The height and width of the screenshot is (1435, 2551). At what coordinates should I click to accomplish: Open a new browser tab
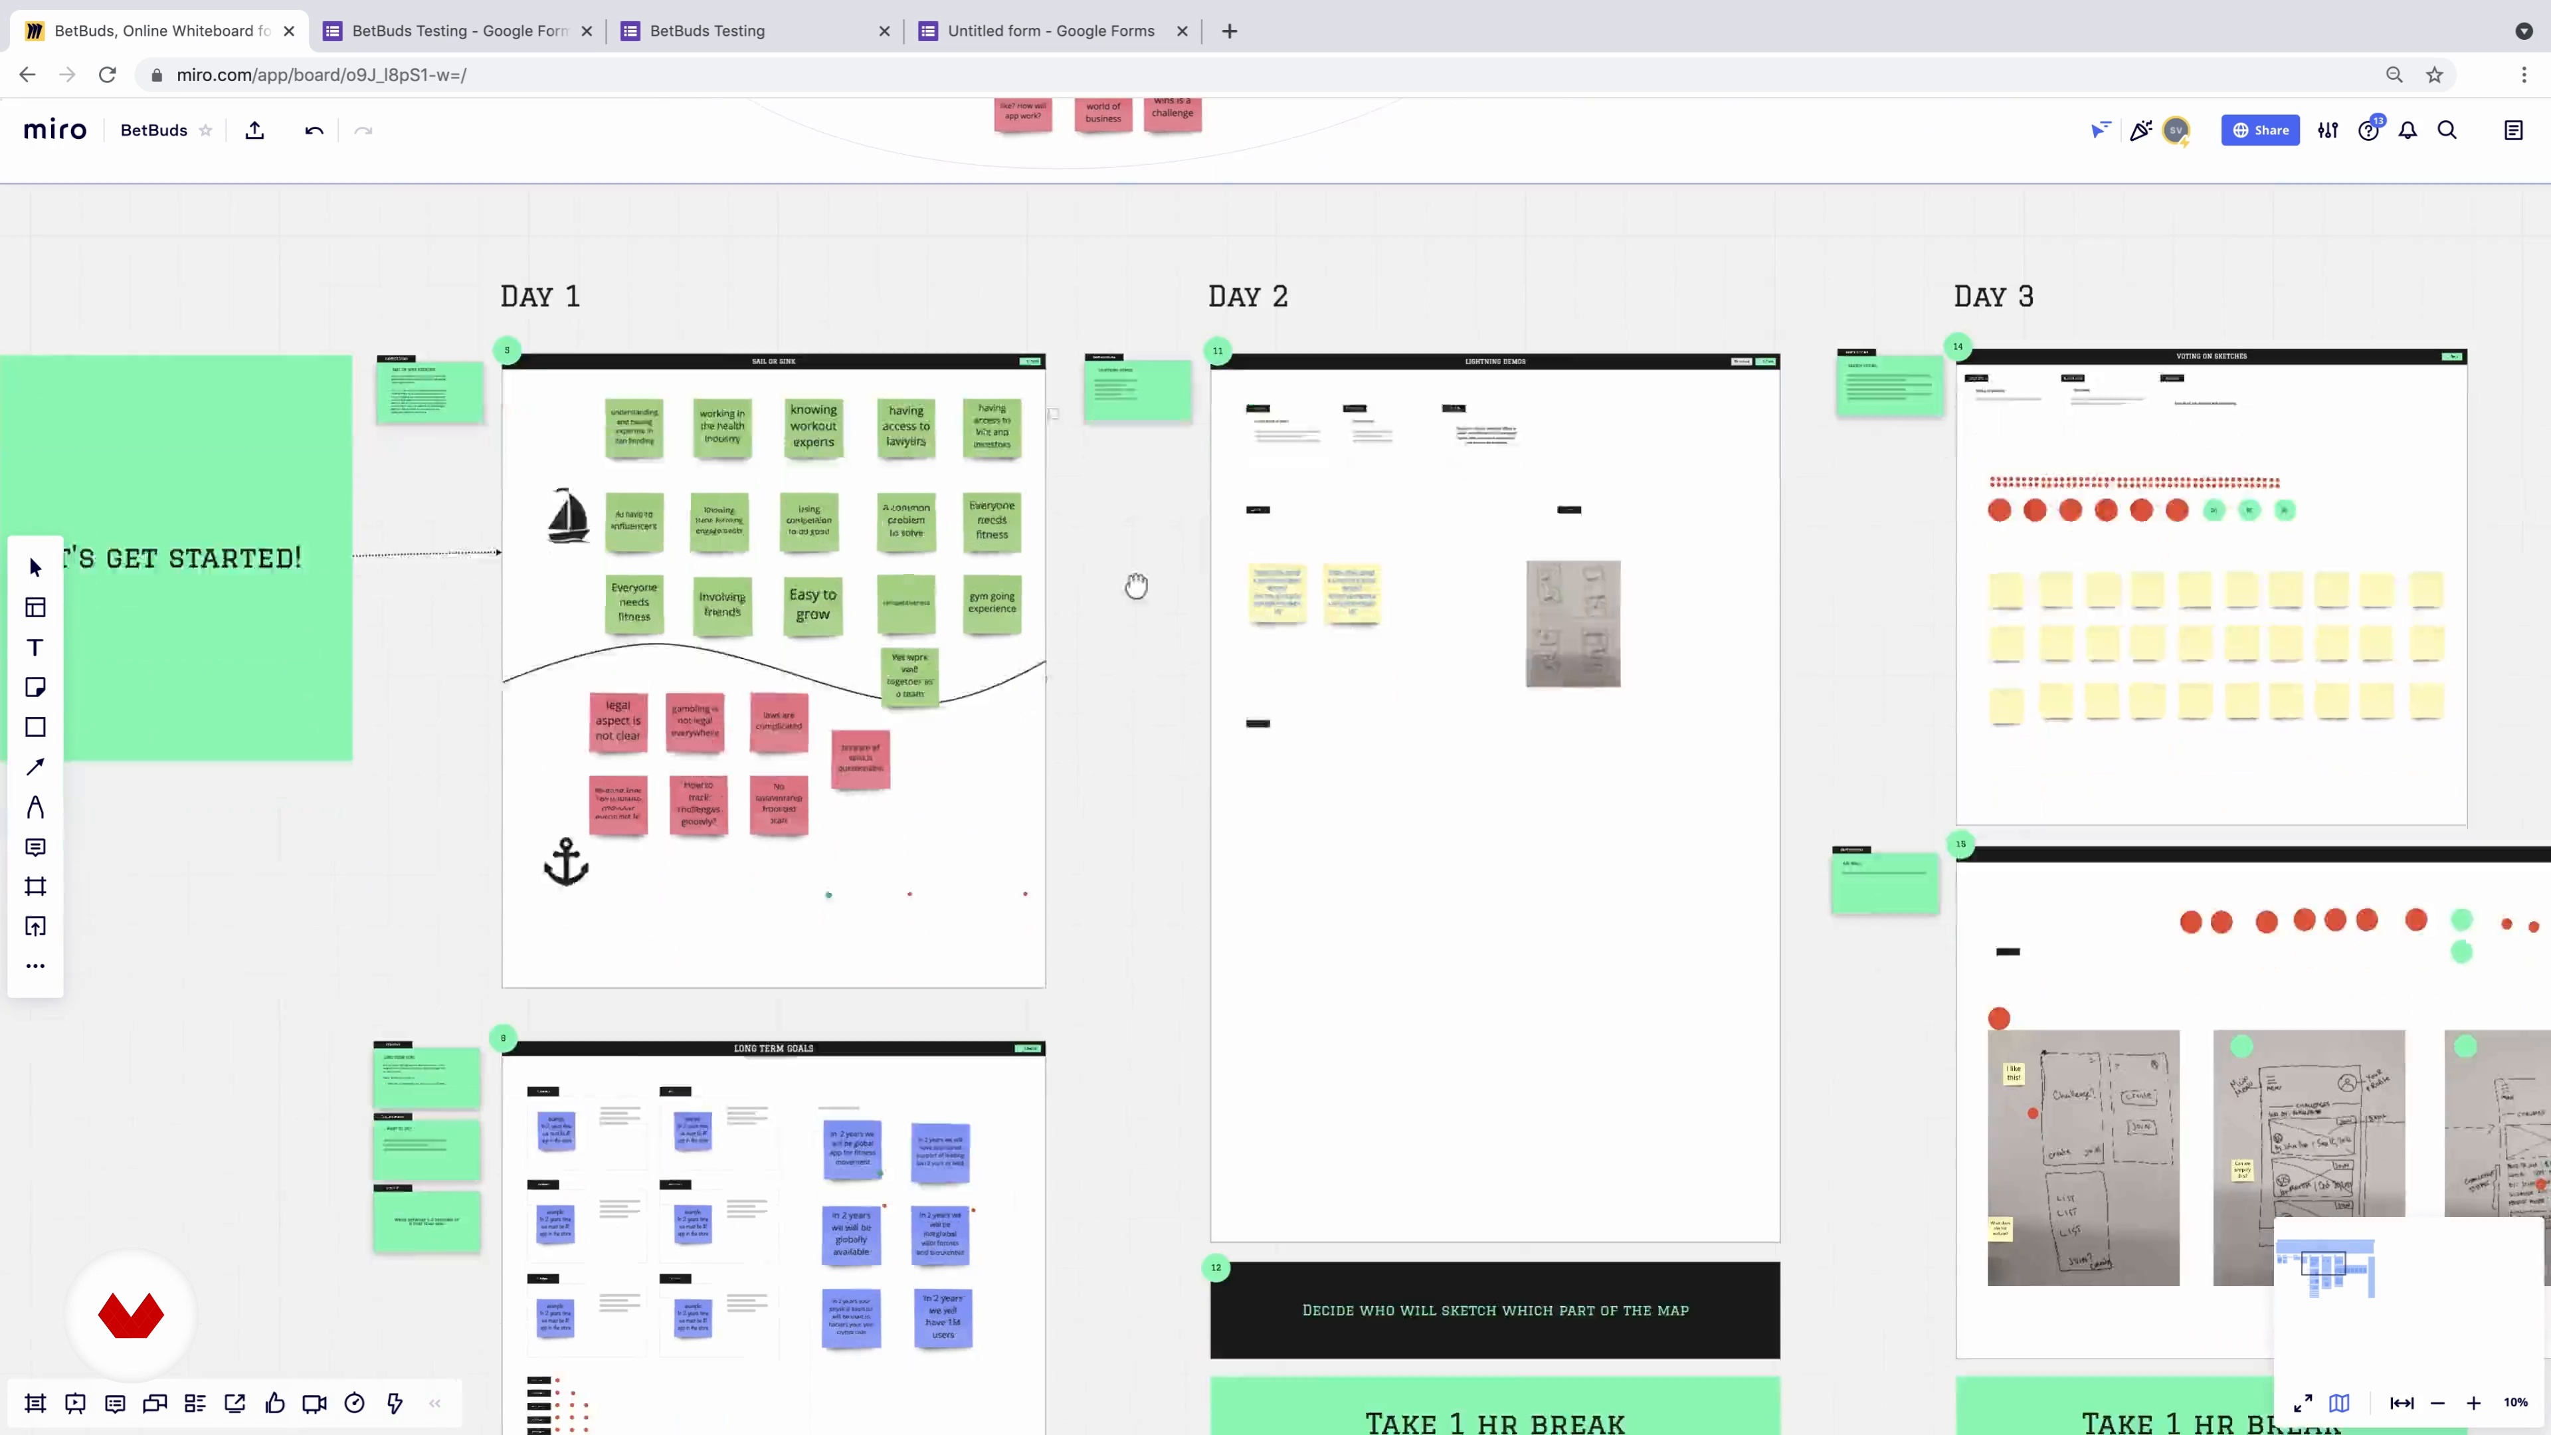[1229, 31]
